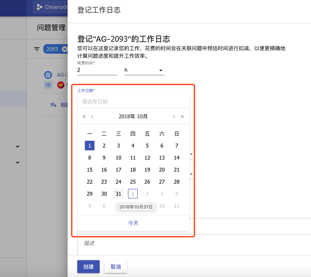This screenshot has width=311, height=277.
Task: Click the 取消 cancel button
Action: click(x=116, y=266)
